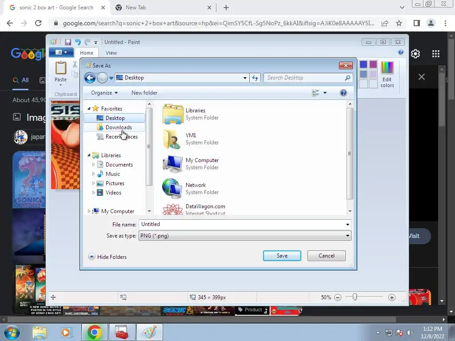Click Paint's blue help question mark icon
The height and width of the screenshot is (341, 455).
click(401, 52)
